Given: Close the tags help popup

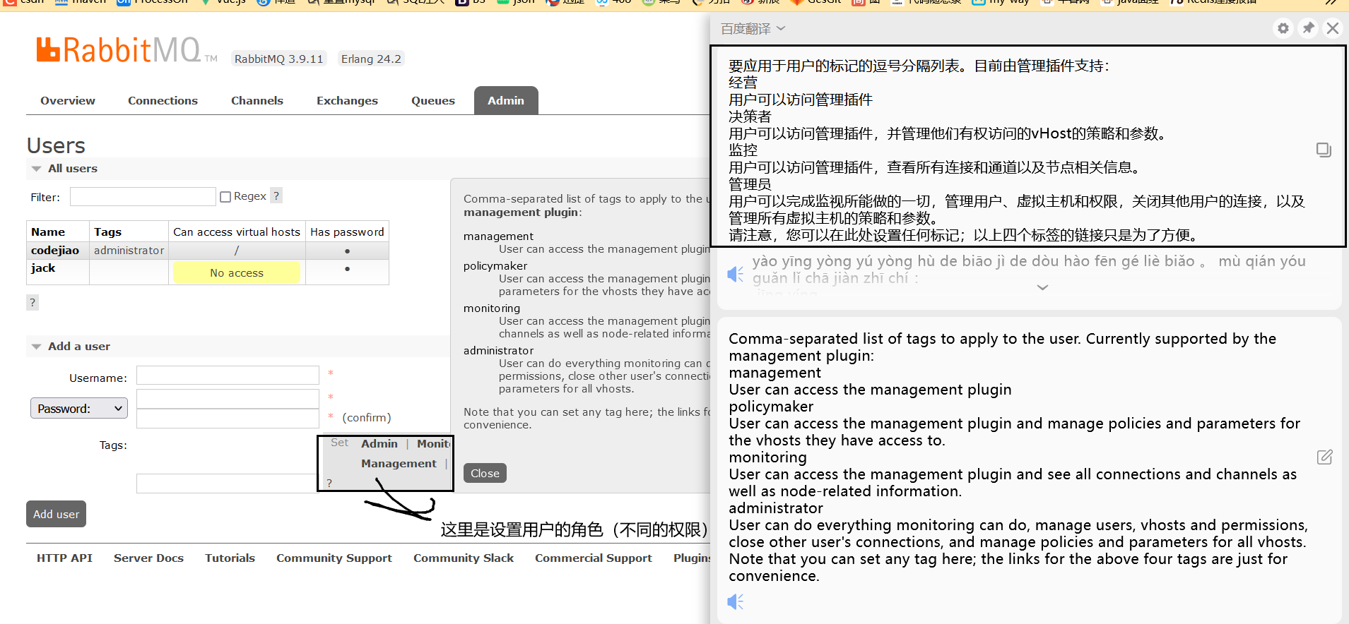Looking at the screenshot, I should (x=485, y=473).
